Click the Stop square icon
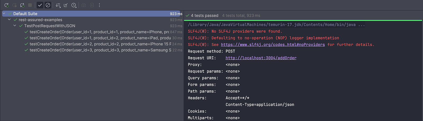Image resolution: width=423 pixels, height=121 pixels. pos(30,5)
